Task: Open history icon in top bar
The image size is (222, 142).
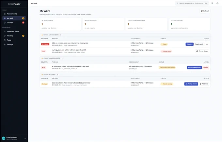Action: point(212,3)
